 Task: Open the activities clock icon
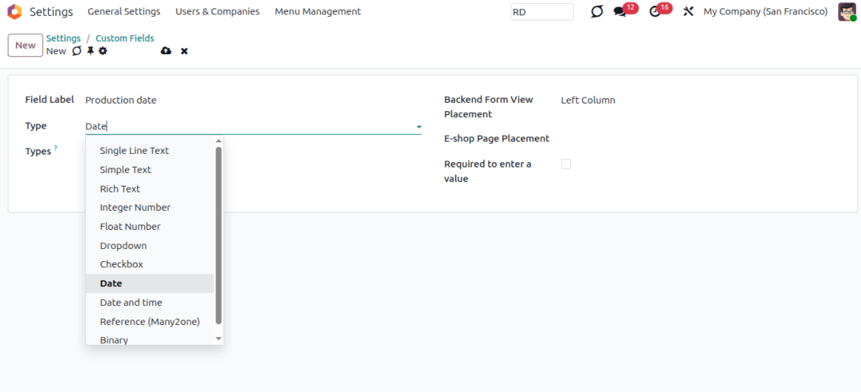[655, 12]
